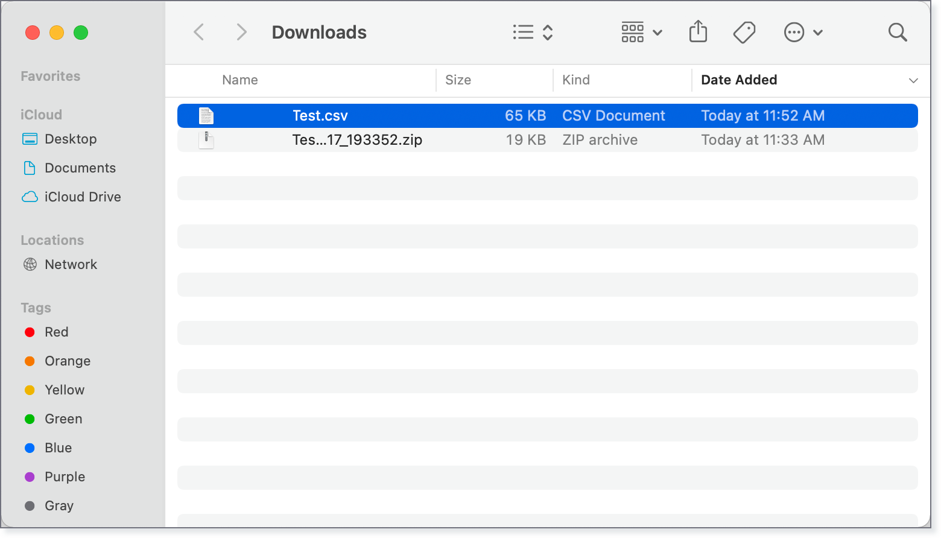
Task: Select the ZIP archive file icon
Action: pyautogui.click(x=206, y=140)
